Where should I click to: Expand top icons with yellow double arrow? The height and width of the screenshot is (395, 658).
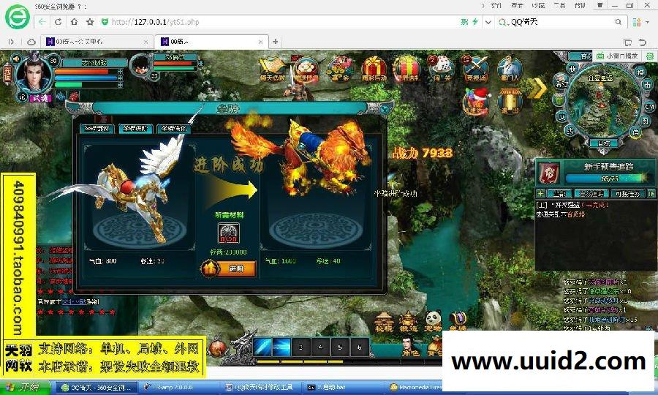[x=539, y=87]
